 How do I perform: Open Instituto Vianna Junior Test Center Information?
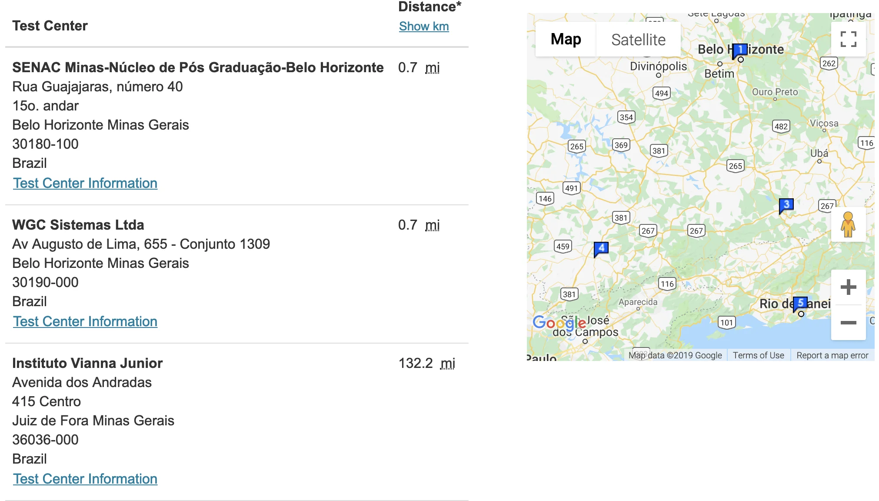point(85,479)
